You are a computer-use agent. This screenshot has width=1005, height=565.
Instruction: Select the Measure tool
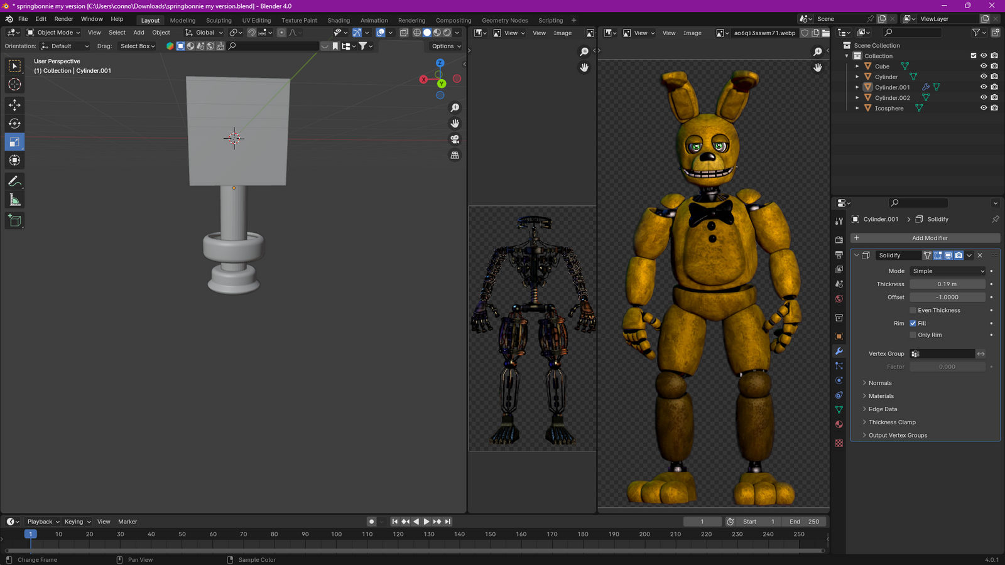click(14, 200)
